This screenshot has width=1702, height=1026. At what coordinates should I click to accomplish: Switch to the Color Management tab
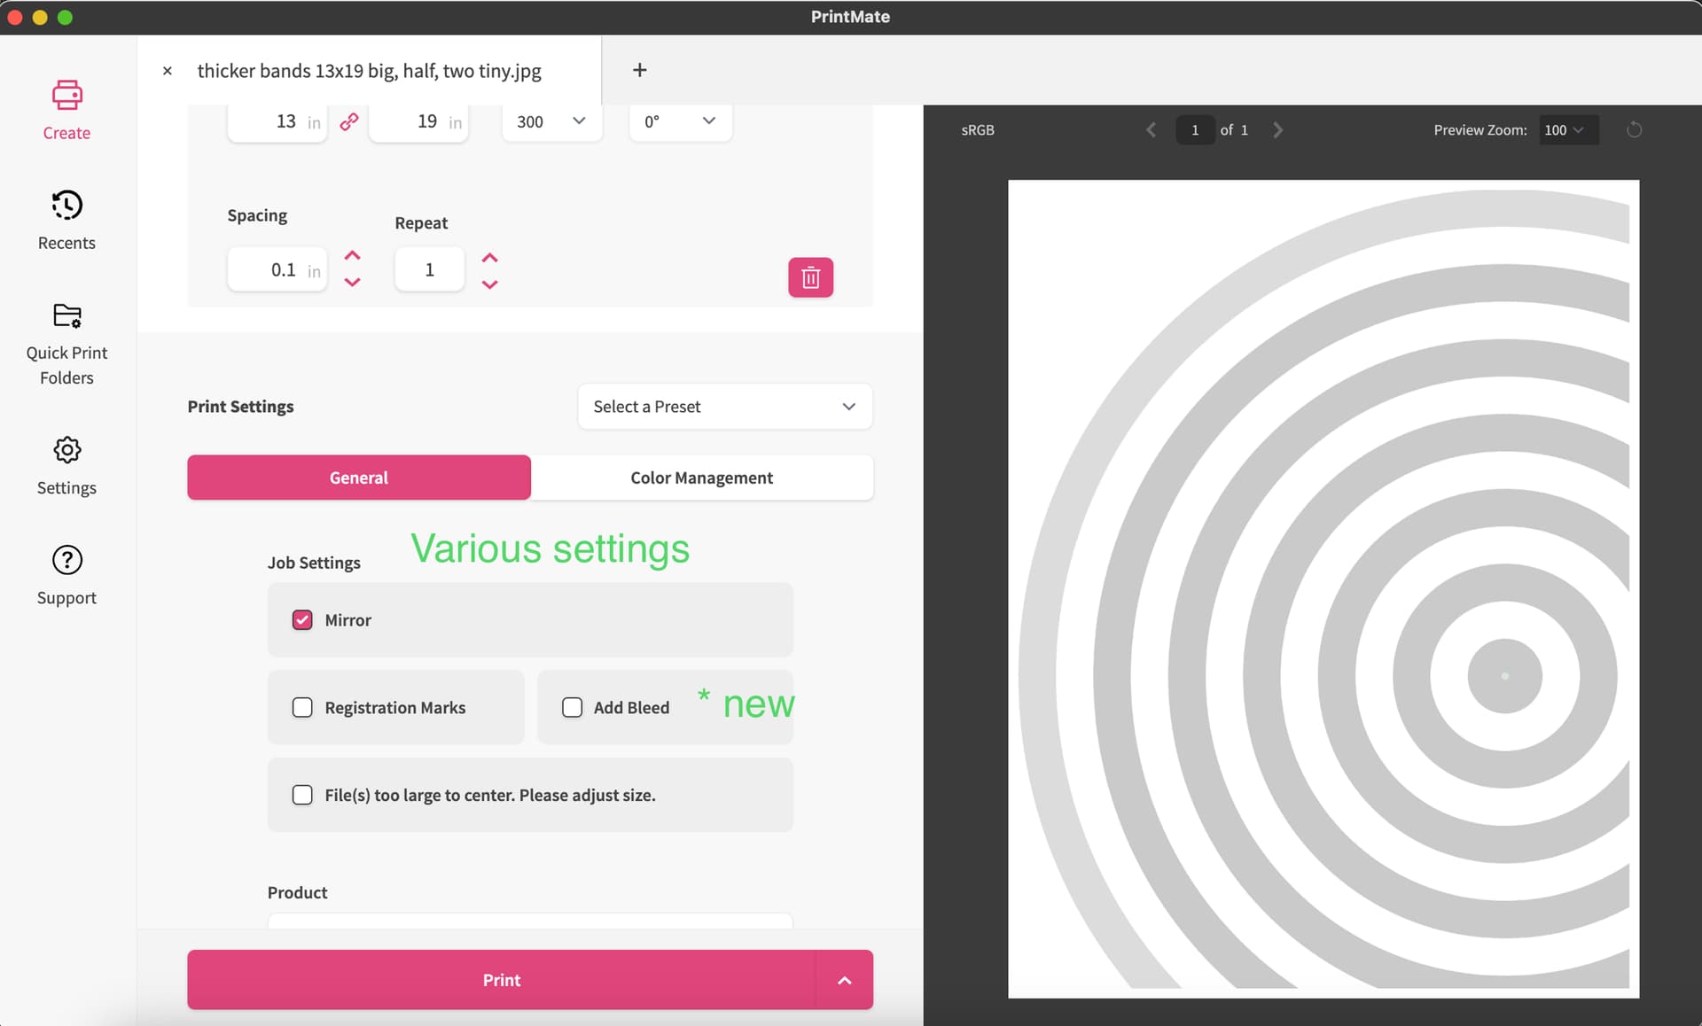701,478
